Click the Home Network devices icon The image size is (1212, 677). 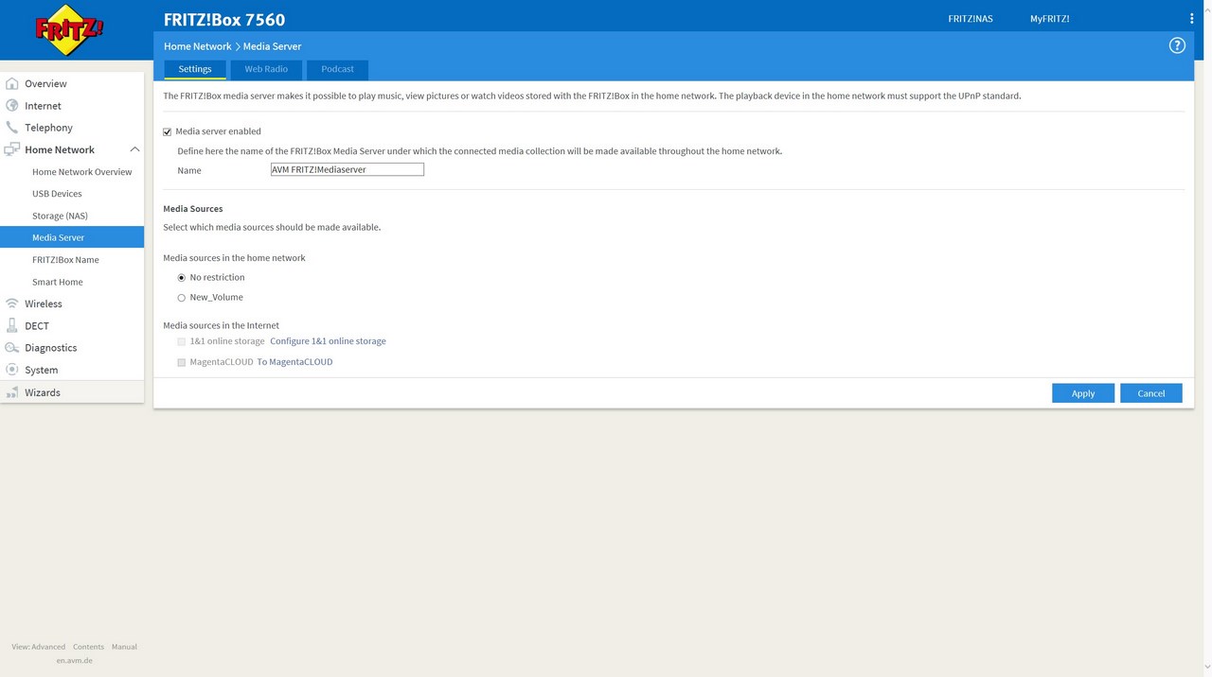coord(12,149)
